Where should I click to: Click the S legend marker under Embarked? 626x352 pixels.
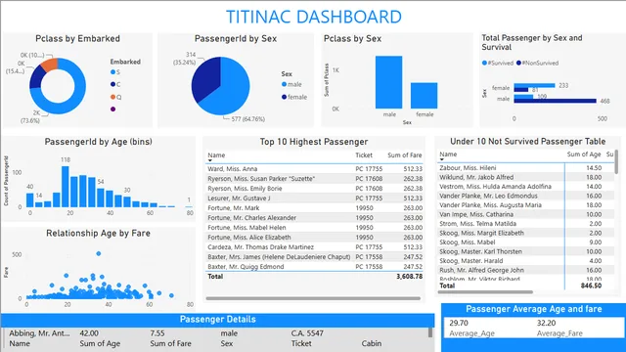pyautogui.click(x=113, y=71)
